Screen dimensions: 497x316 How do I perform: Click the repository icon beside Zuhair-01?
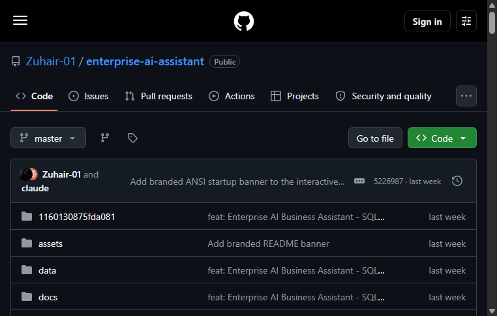pyautogui.click(x=16, y=61)
